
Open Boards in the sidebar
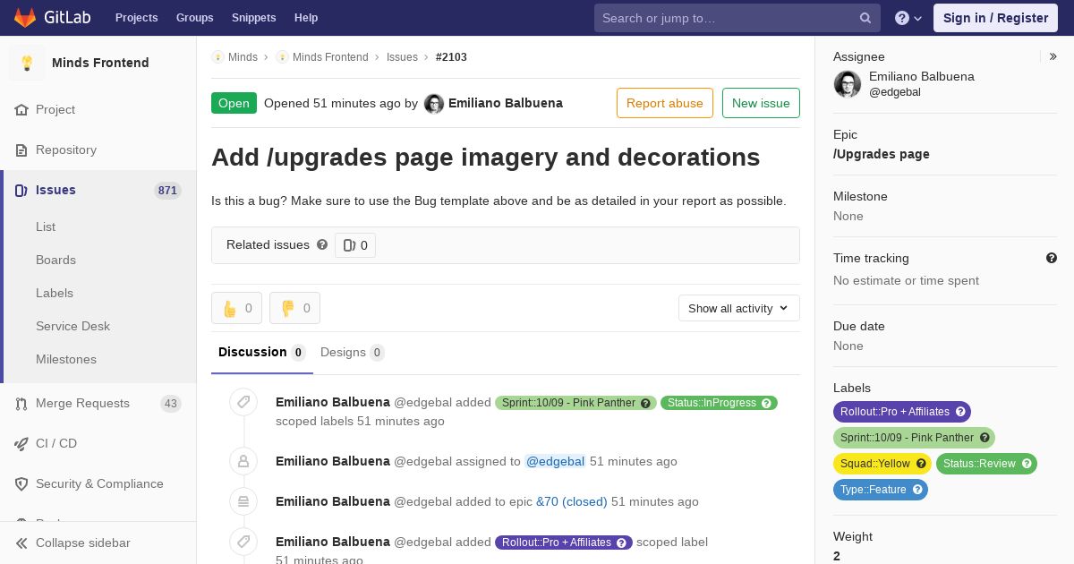[55, 260]
